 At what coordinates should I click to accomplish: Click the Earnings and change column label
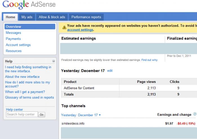click(x=174, y=115)
